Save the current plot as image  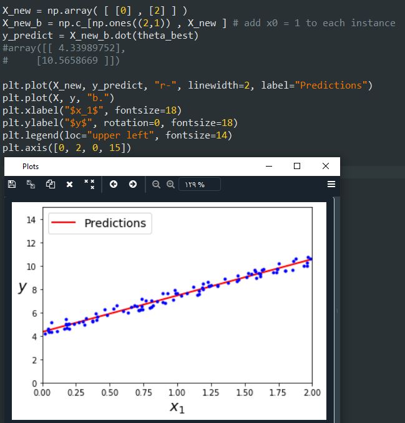click(x=11, y=185)
